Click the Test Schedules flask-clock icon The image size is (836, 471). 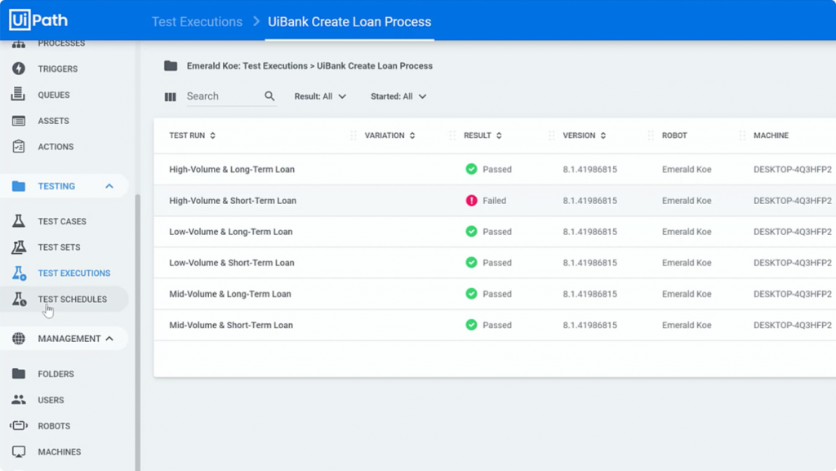click(x=20, y=299)
